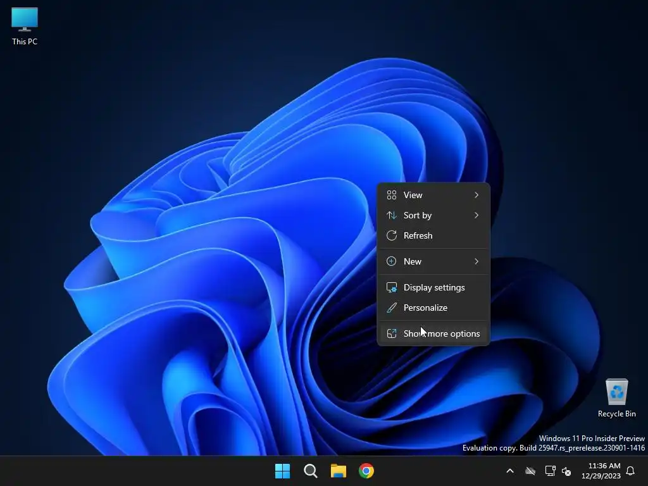Screen dimensions: 648x486
Task: Expand the Sort by submenu arrow
Action: tap(477, 215)
